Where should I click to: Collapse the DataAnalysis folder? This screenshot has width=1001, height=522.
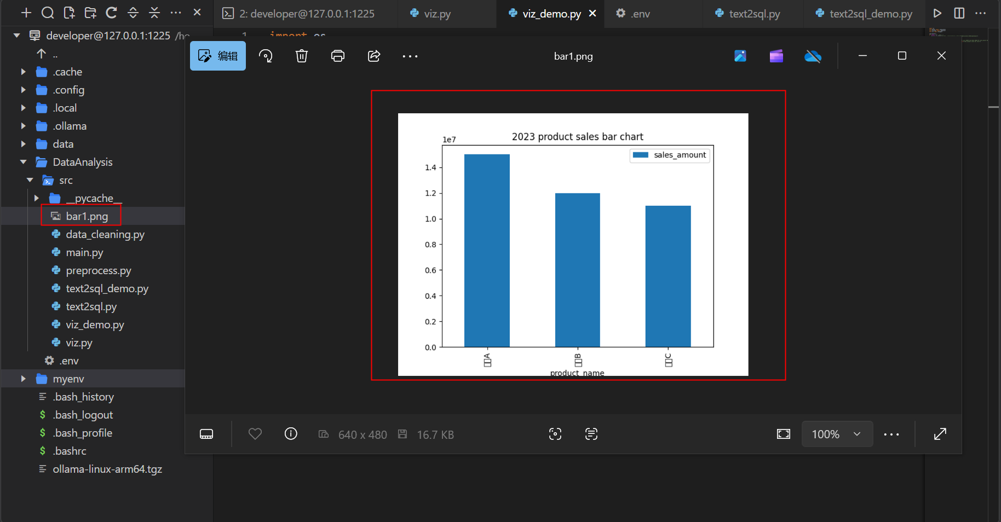coord(23,162)
